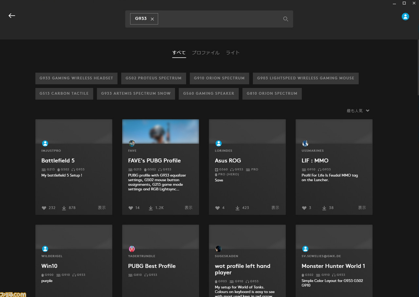Open FAVE's PUBG Profile thumbnail image
Image resolution: width=419 pixels, height=297 pixels.
click(x=160, y=131)
